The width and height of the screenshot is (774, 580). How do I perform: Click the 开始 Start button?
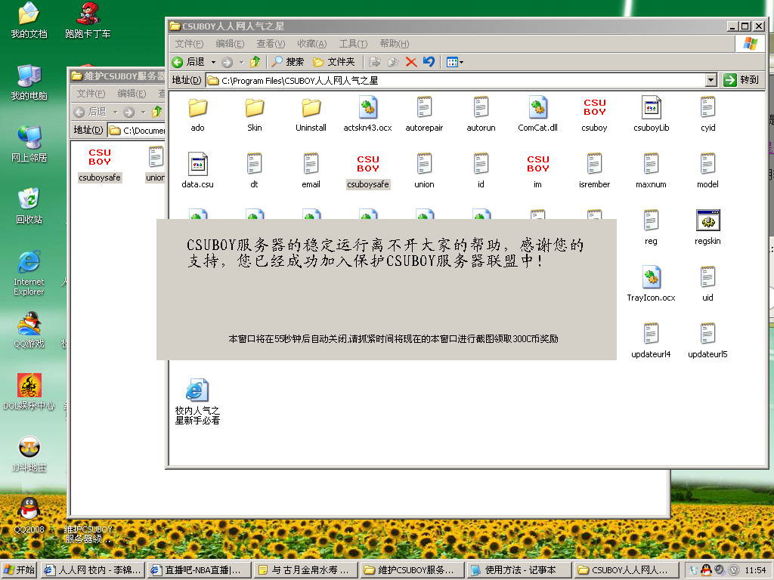pos(19,570)
